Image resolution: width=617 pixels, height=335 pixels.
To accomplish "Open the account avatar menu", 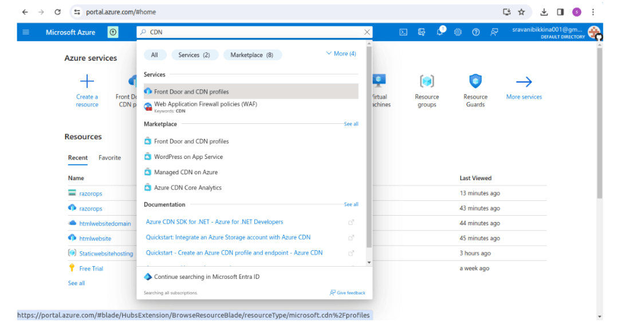I will (x=594, y=32).
